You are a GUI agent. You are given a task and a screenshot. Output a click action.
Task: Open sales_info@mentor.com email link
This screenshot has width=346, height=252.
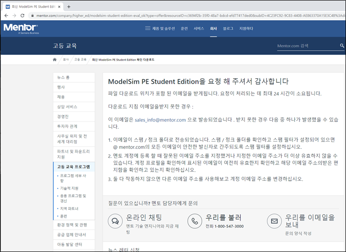[x=160, y=120]
